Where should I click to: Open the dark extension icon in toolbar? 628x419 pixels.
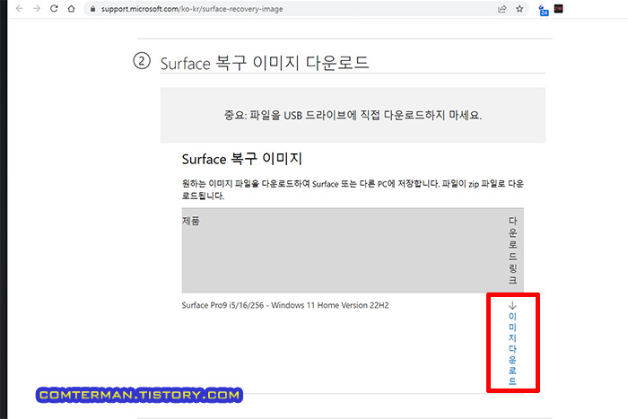558,8
